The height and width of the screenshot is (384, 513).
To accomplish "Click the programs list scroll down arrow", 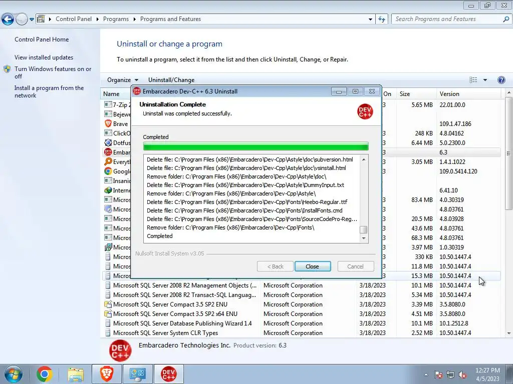I will (x=509, y=333).
